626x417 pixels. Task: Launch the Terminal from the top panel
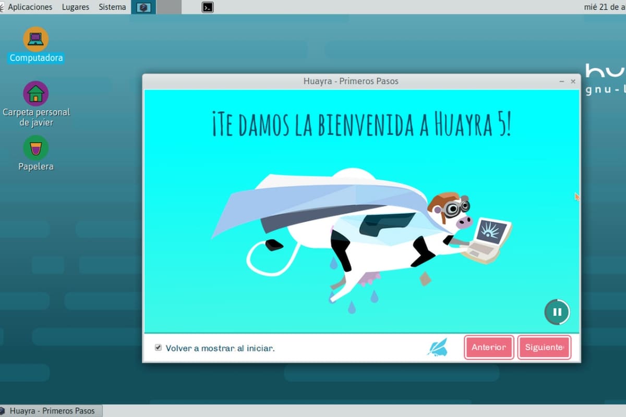[x=207, y=7]
